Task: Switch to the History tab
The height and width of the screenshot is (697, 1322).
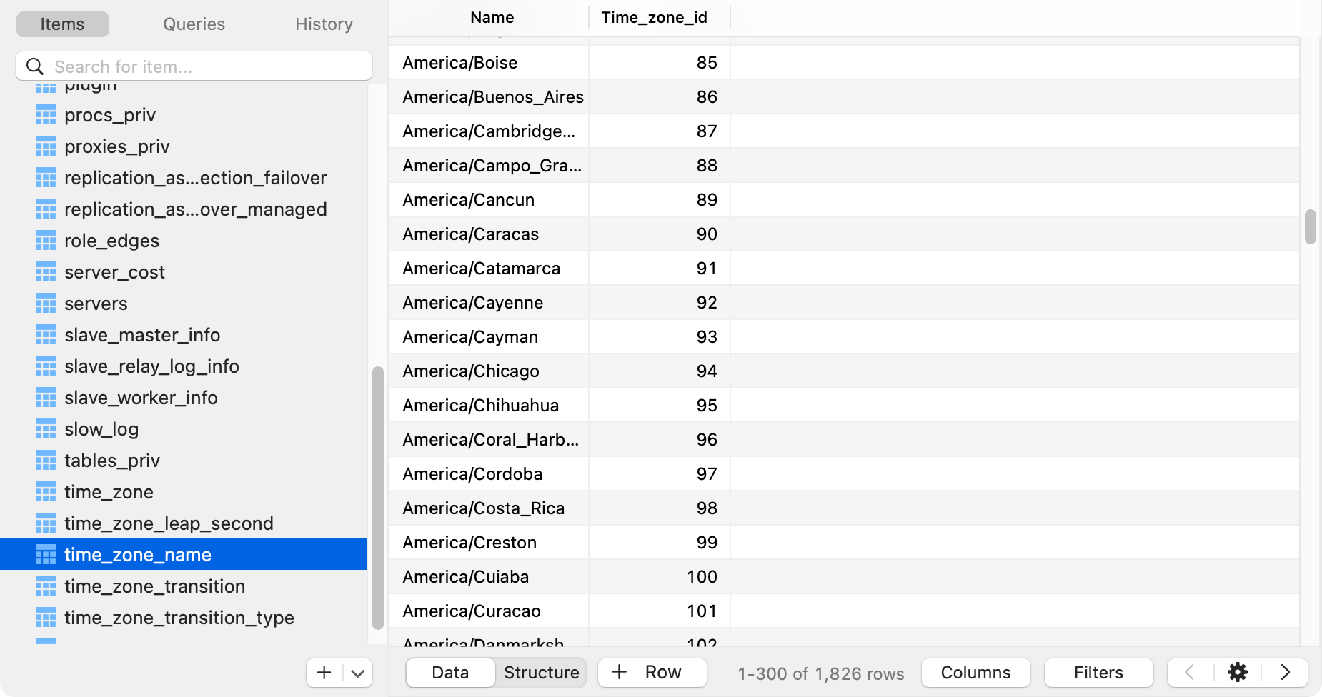Action: pyautogui.click(x=324, y=24)
